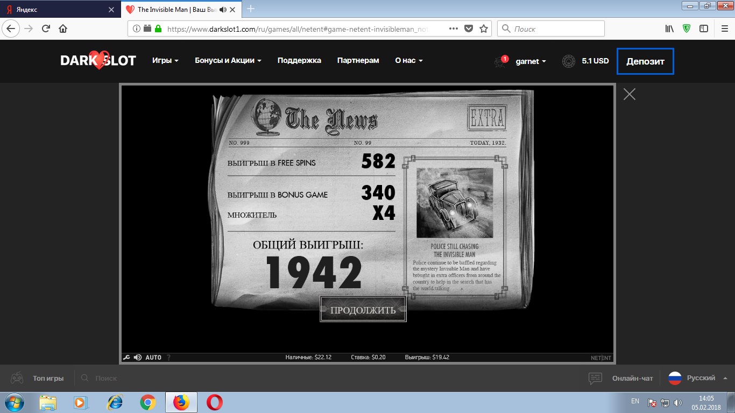Open the Firefox library icon
Image resolution: width=735 pixels, height=413 pixels.
670,29
